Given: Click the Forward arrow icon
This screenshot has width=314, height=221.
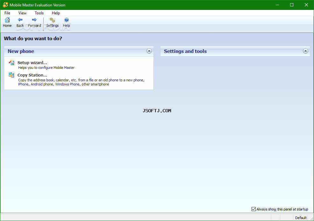Looking at the screenshot, I should (x=34, y=20).
